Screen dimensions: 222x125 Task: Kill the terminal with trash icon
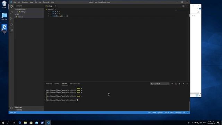tap(180, 84)
